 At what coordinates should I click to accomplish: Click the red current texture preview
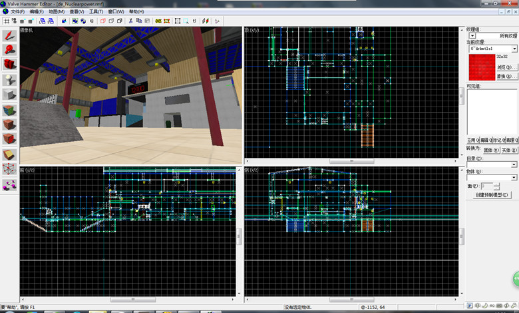click(x=482, y=67)
